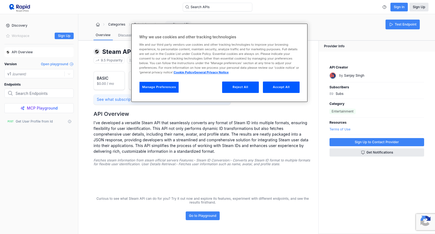The image size is (435, 234).
Task: Click Sanjay Singh's avatar
Action: tap(333, 76)
